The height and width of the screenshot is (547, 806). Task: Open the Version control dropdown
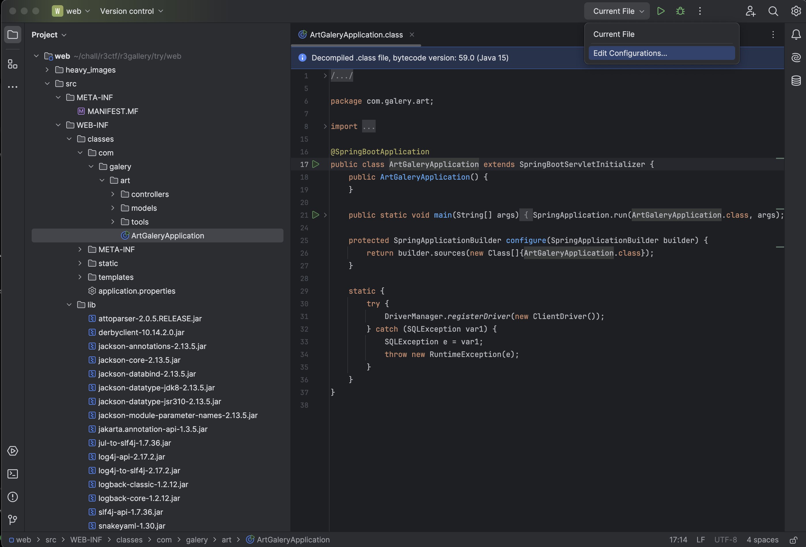coord(131,11)
